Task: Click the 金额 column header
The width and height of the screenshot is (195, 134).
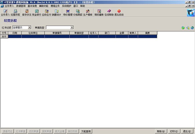Action: (x=122, y=33)
